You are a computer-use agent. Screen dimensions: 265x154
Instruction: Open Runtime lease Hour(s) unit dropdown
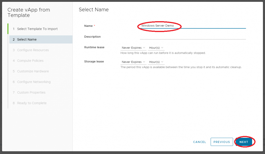pyautogui.click(x=156, y=48)
